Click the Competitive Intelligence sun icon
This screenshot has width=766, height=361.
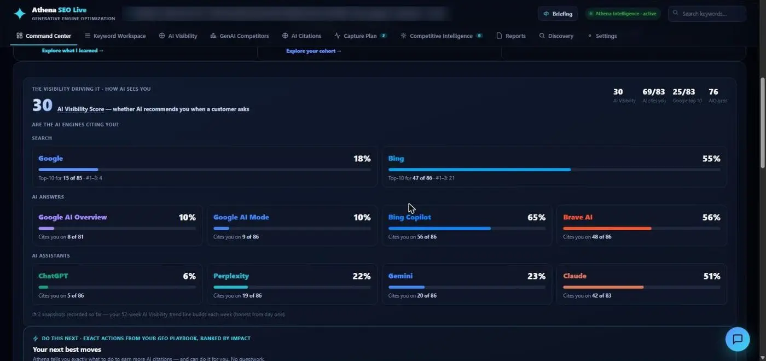pyautogui.click(x=404, y=36)
